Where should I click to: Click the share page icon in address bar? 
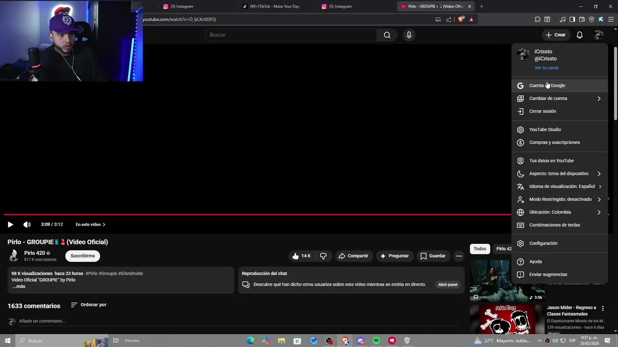(x=449, y=19)
